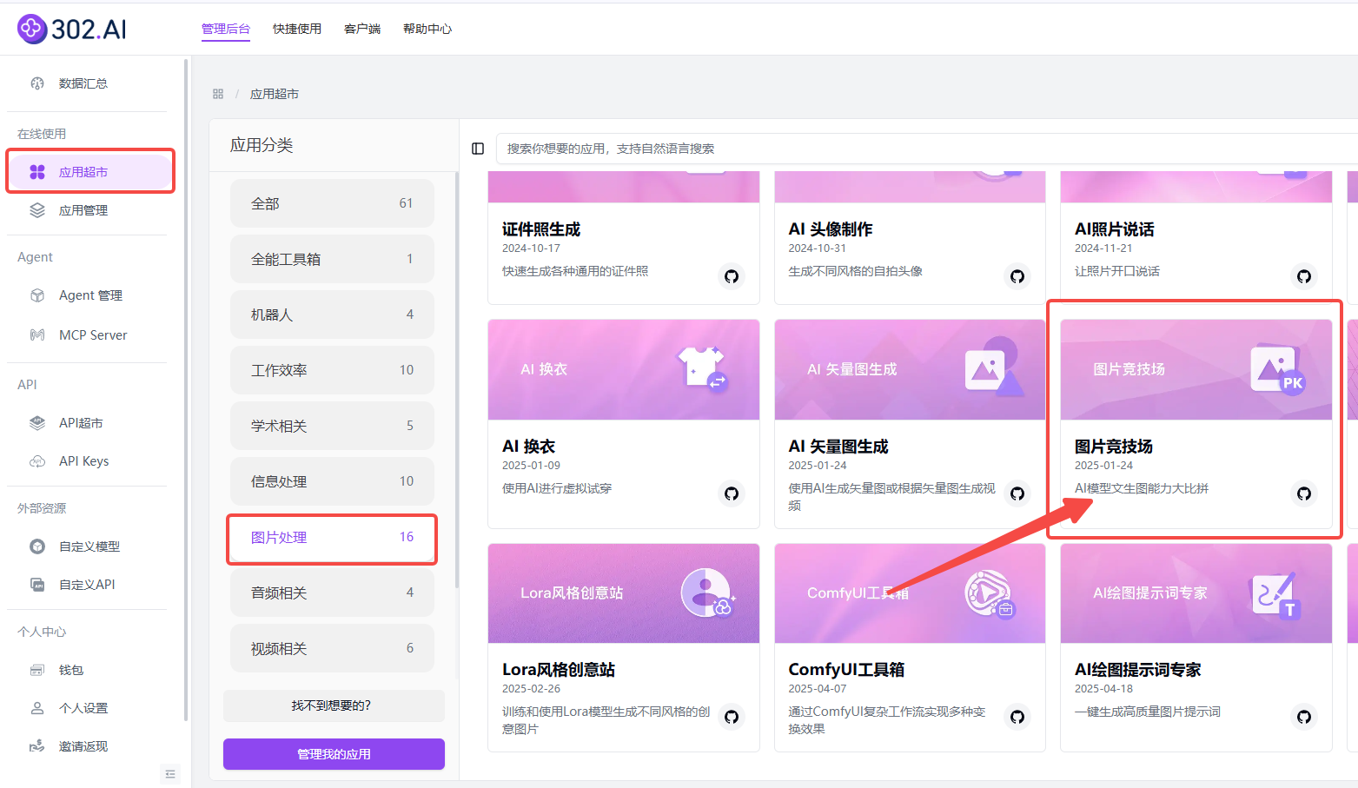1358x788 pixels.
Task: Select 音频相关 category
Action: (332, 593)
